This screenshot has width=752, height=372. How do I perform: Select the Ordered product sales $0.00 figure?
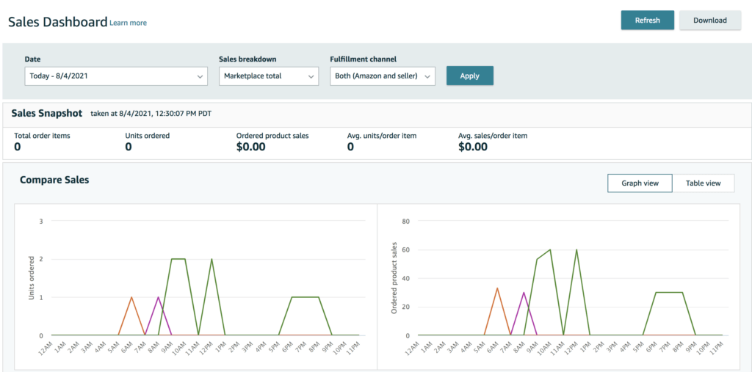click(x=251, y=147)
